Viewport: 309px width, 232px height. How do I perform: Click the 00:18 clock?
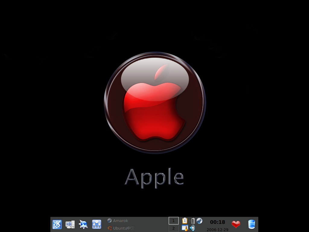(x=218, y=222)
